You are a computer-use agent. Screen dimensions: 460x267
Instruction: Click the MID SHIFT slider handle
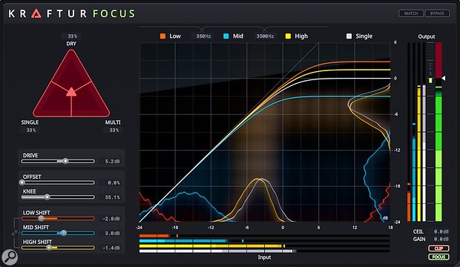(63, 233)
